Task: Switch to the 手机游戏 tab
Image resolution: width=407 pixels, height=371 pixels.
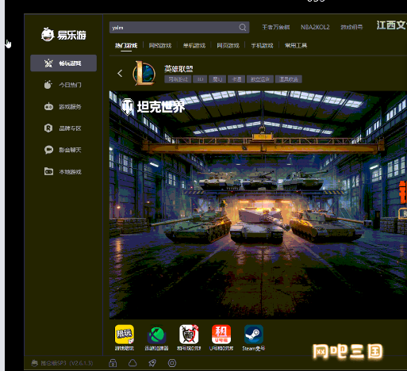Action: click(x=262, y=45)
